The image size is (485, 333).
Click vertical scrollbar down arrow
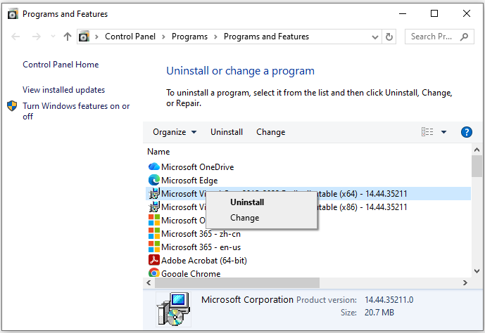click(477, 271)
